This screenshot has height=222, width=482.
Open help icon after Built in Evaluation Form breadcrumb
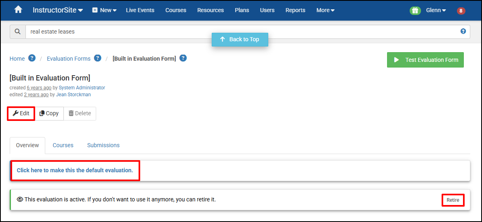[x=183, y=58]
